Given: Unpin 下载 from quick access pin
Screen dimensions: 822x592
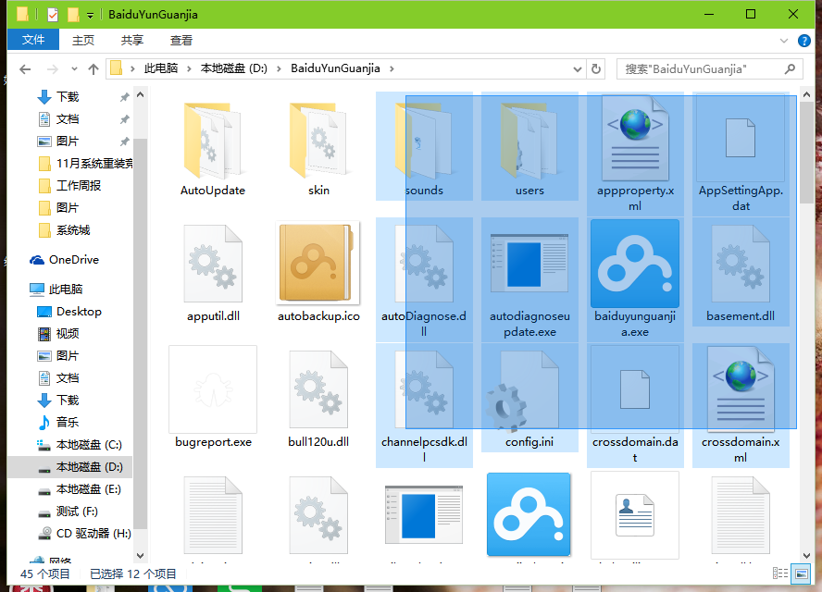Looking at the screenshot, I should 124,97.
